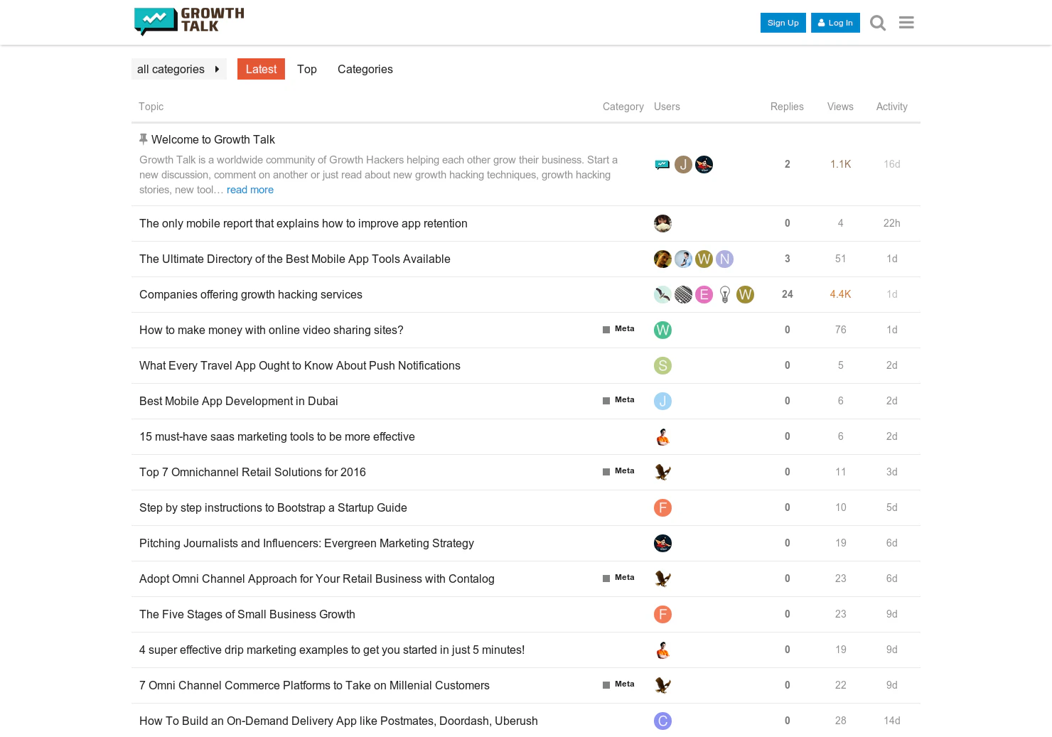This screenshot has height=737, width=1052.
Task: Click Meta category on Millenial Customers row
Action: (x=618, y=684)
